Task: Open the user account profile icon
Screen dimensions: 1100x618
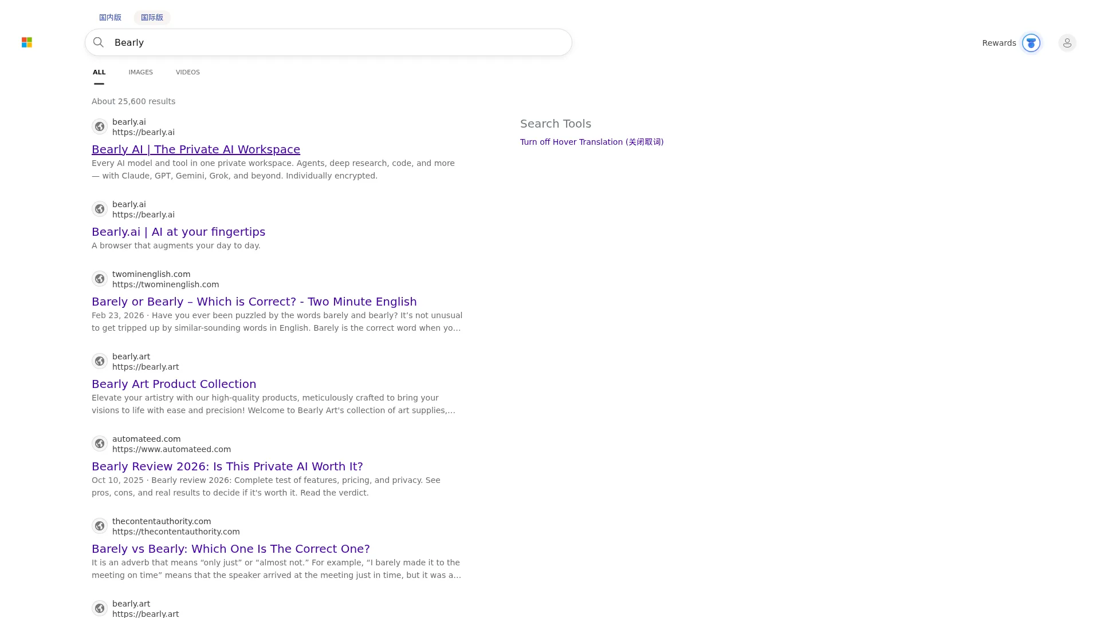Action: point(1067,43)
